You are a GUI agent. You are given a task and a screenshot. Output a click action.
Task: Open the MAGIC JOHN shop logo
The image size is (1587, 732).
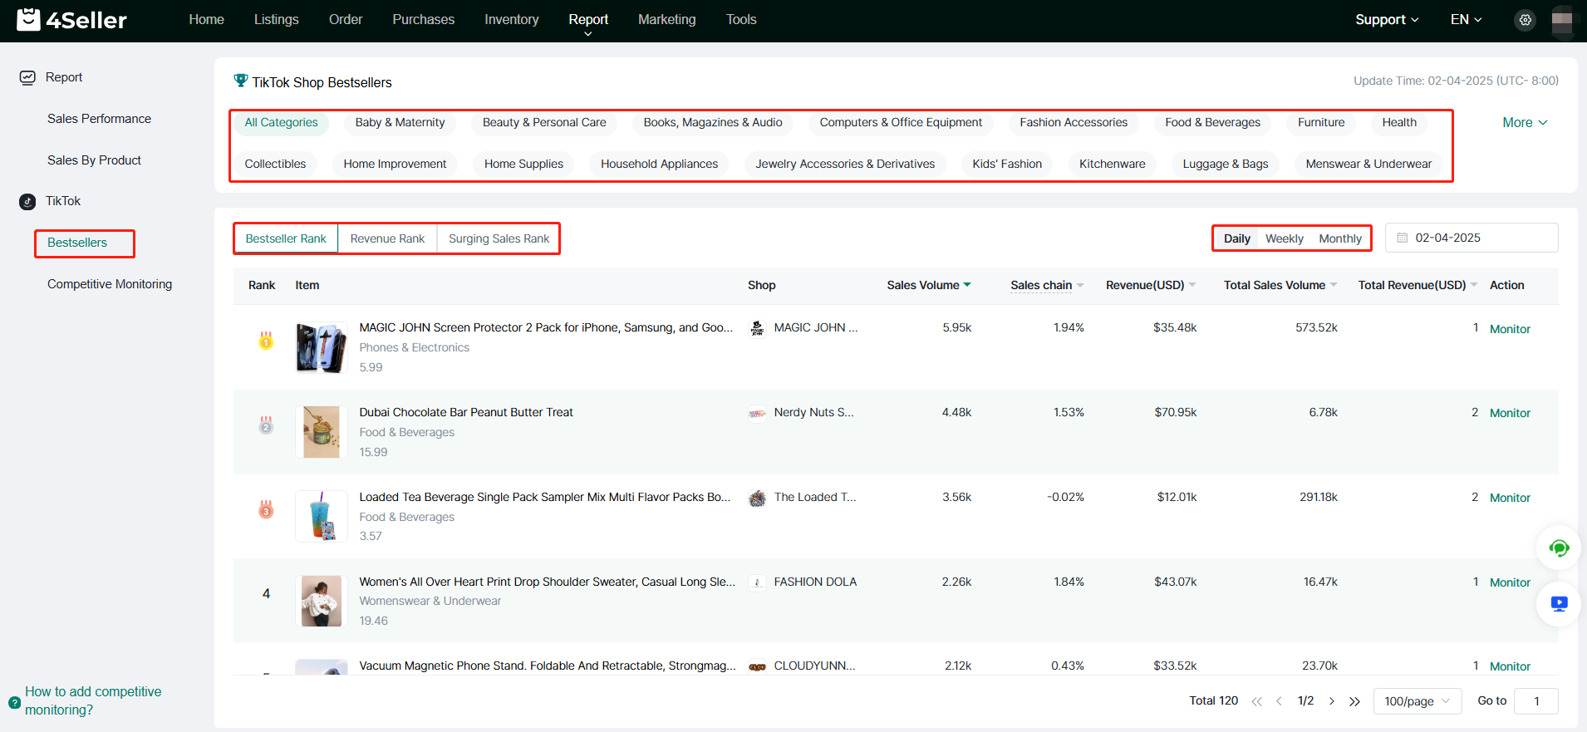(x=757, y=328)
